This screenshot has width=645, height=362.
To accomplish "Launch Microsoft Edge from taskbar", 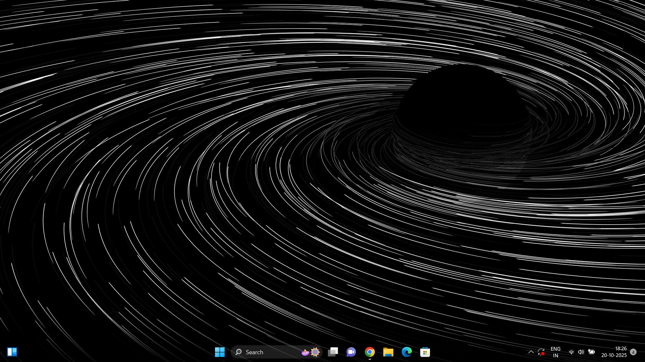I will point(407,352).
